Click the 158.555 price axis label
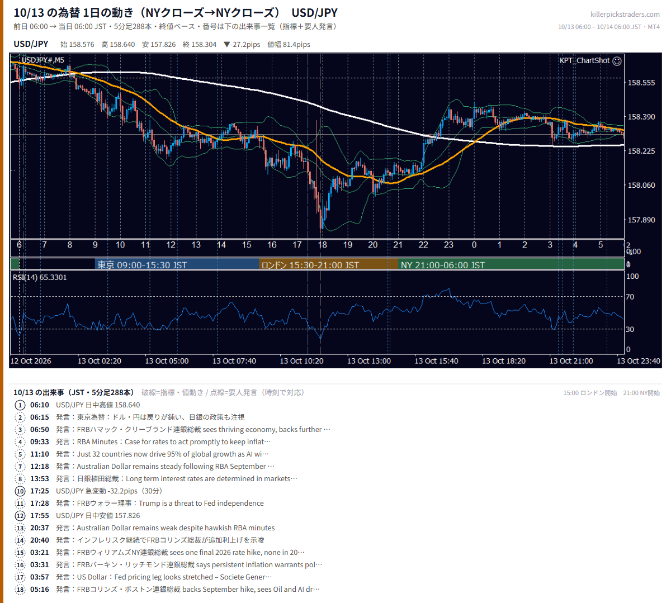 [x=641, y=83]
